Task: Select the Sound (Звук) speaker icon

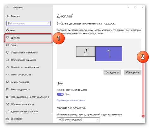Action: click(8, 45)
